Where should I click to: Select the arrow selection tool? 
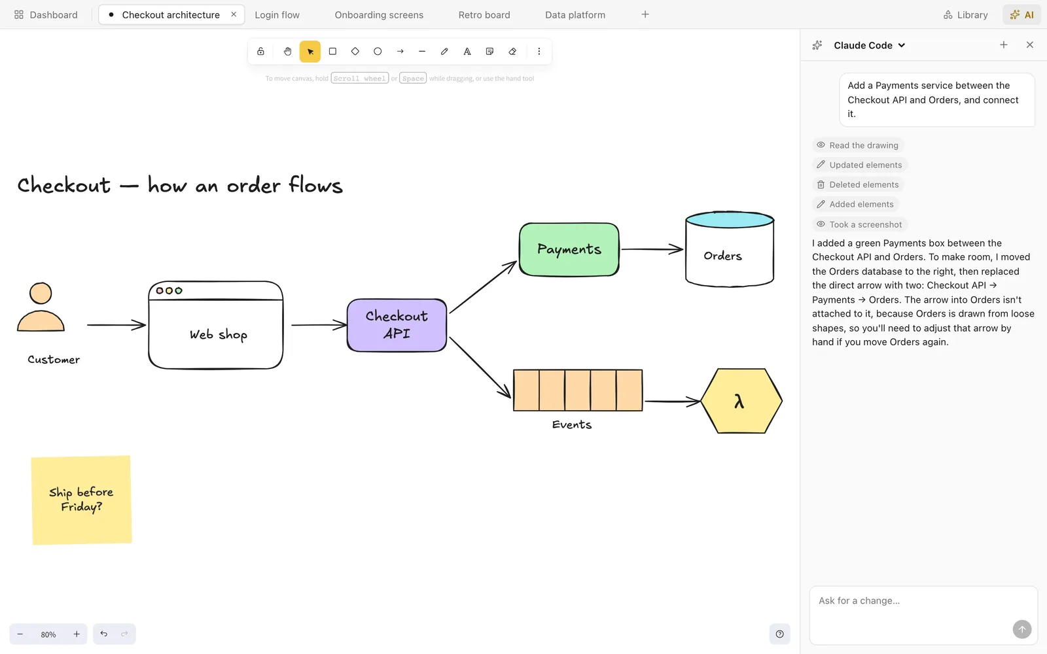coord(310,52)
